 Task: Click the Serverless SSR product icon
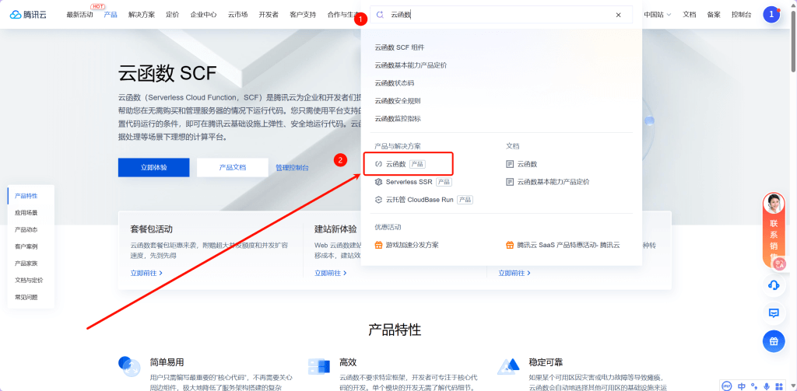coord(378,182)
